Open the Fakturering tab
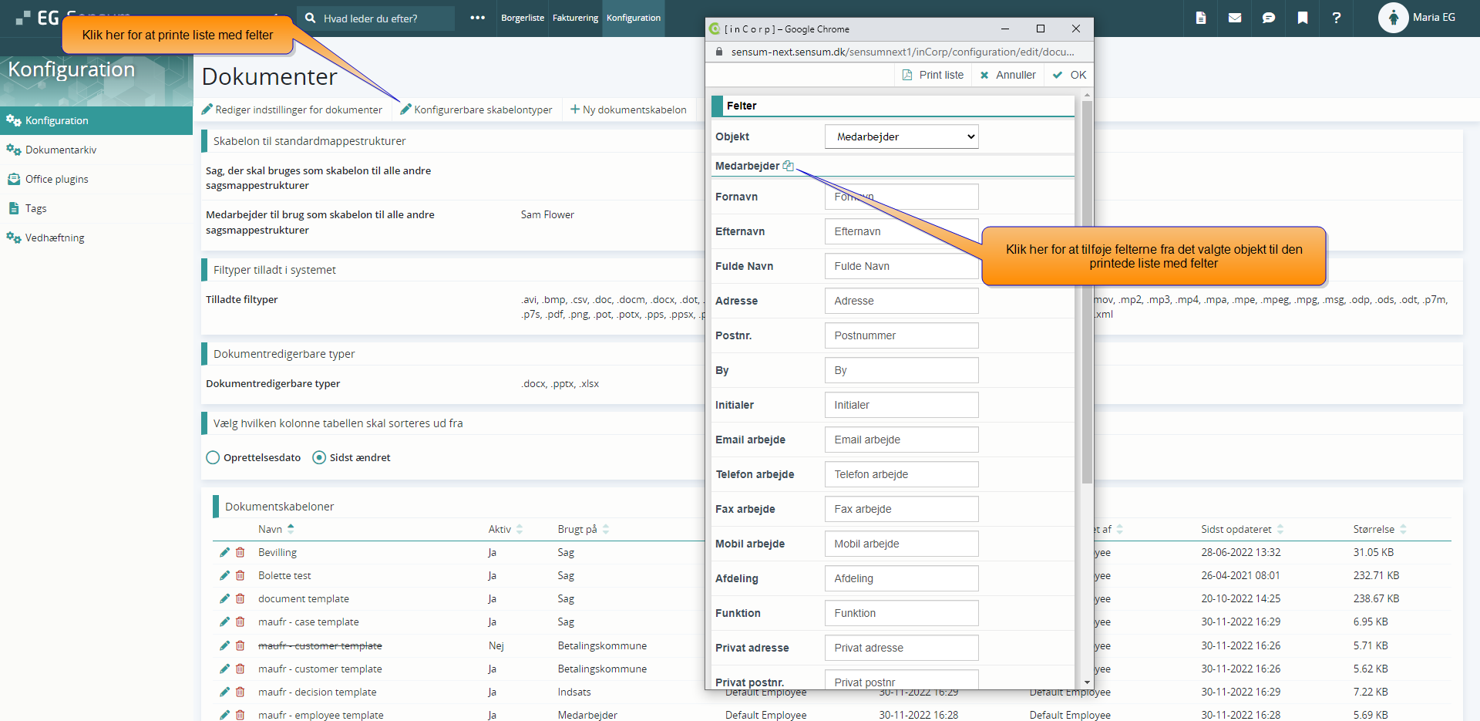1480x721 pixels. pyautogui.click(x=575, y=18)
